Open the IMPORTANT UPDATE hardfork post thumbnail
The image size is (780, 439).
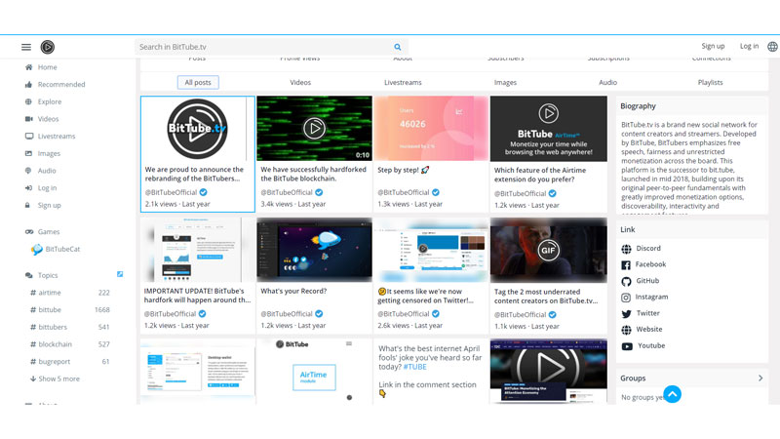pos(198,250)
